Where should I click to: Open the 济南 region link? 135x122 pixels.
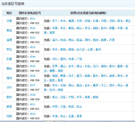[9, 21]
